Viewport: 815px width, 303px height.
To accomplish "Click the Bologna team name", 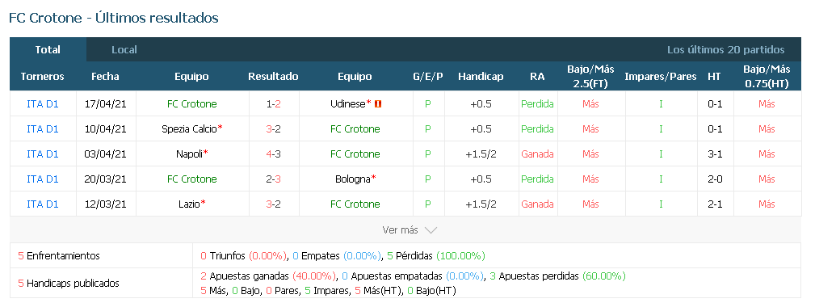I will click(x=352, y=179).
